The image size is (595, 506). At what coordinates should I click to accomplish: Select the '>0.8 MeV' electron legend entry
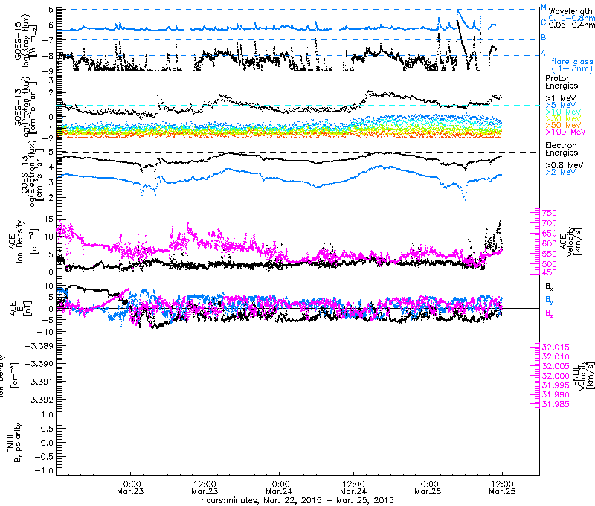click(x=565, y=165)
